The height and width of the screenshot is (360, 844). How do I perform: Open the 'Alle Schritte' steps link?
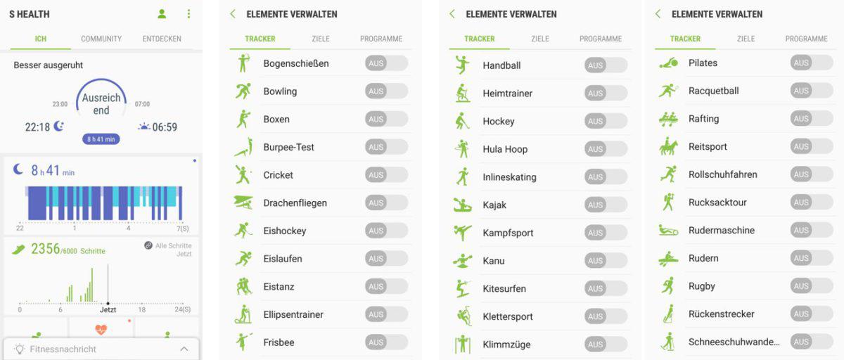pyautogui.click(x=168, y=245)
